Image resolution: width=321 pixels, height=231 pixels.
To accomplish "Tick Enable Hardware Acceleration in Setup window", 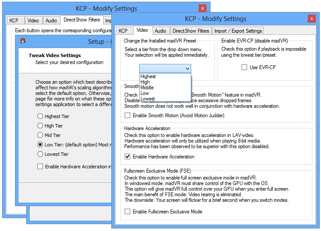I will click(40, 167).
